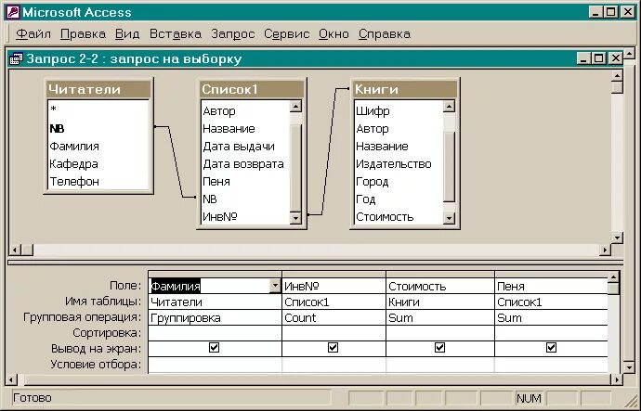Select Дата выдачи in Список1 field list
The width and height of the screenshot is (641, 411).
pyautogui.click(x=245, y=146)
